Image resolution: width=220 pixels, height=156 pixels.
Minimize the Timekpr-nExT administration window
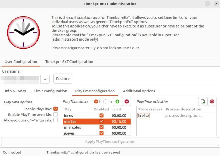tap(208, 4)
